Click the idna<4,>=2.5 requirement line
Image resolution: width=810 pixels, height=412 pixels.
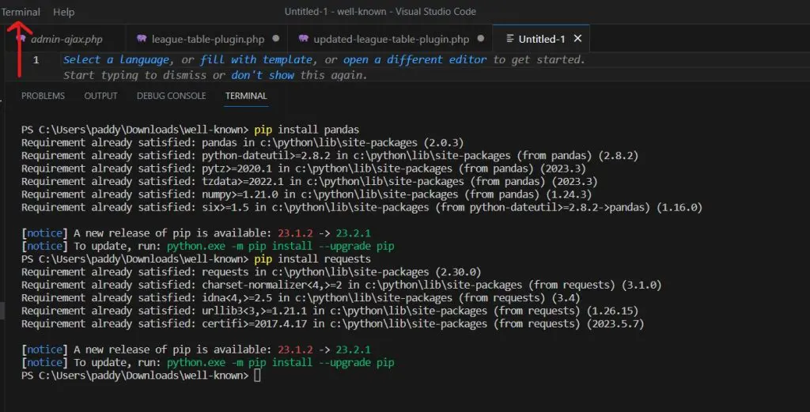(301, 298)
